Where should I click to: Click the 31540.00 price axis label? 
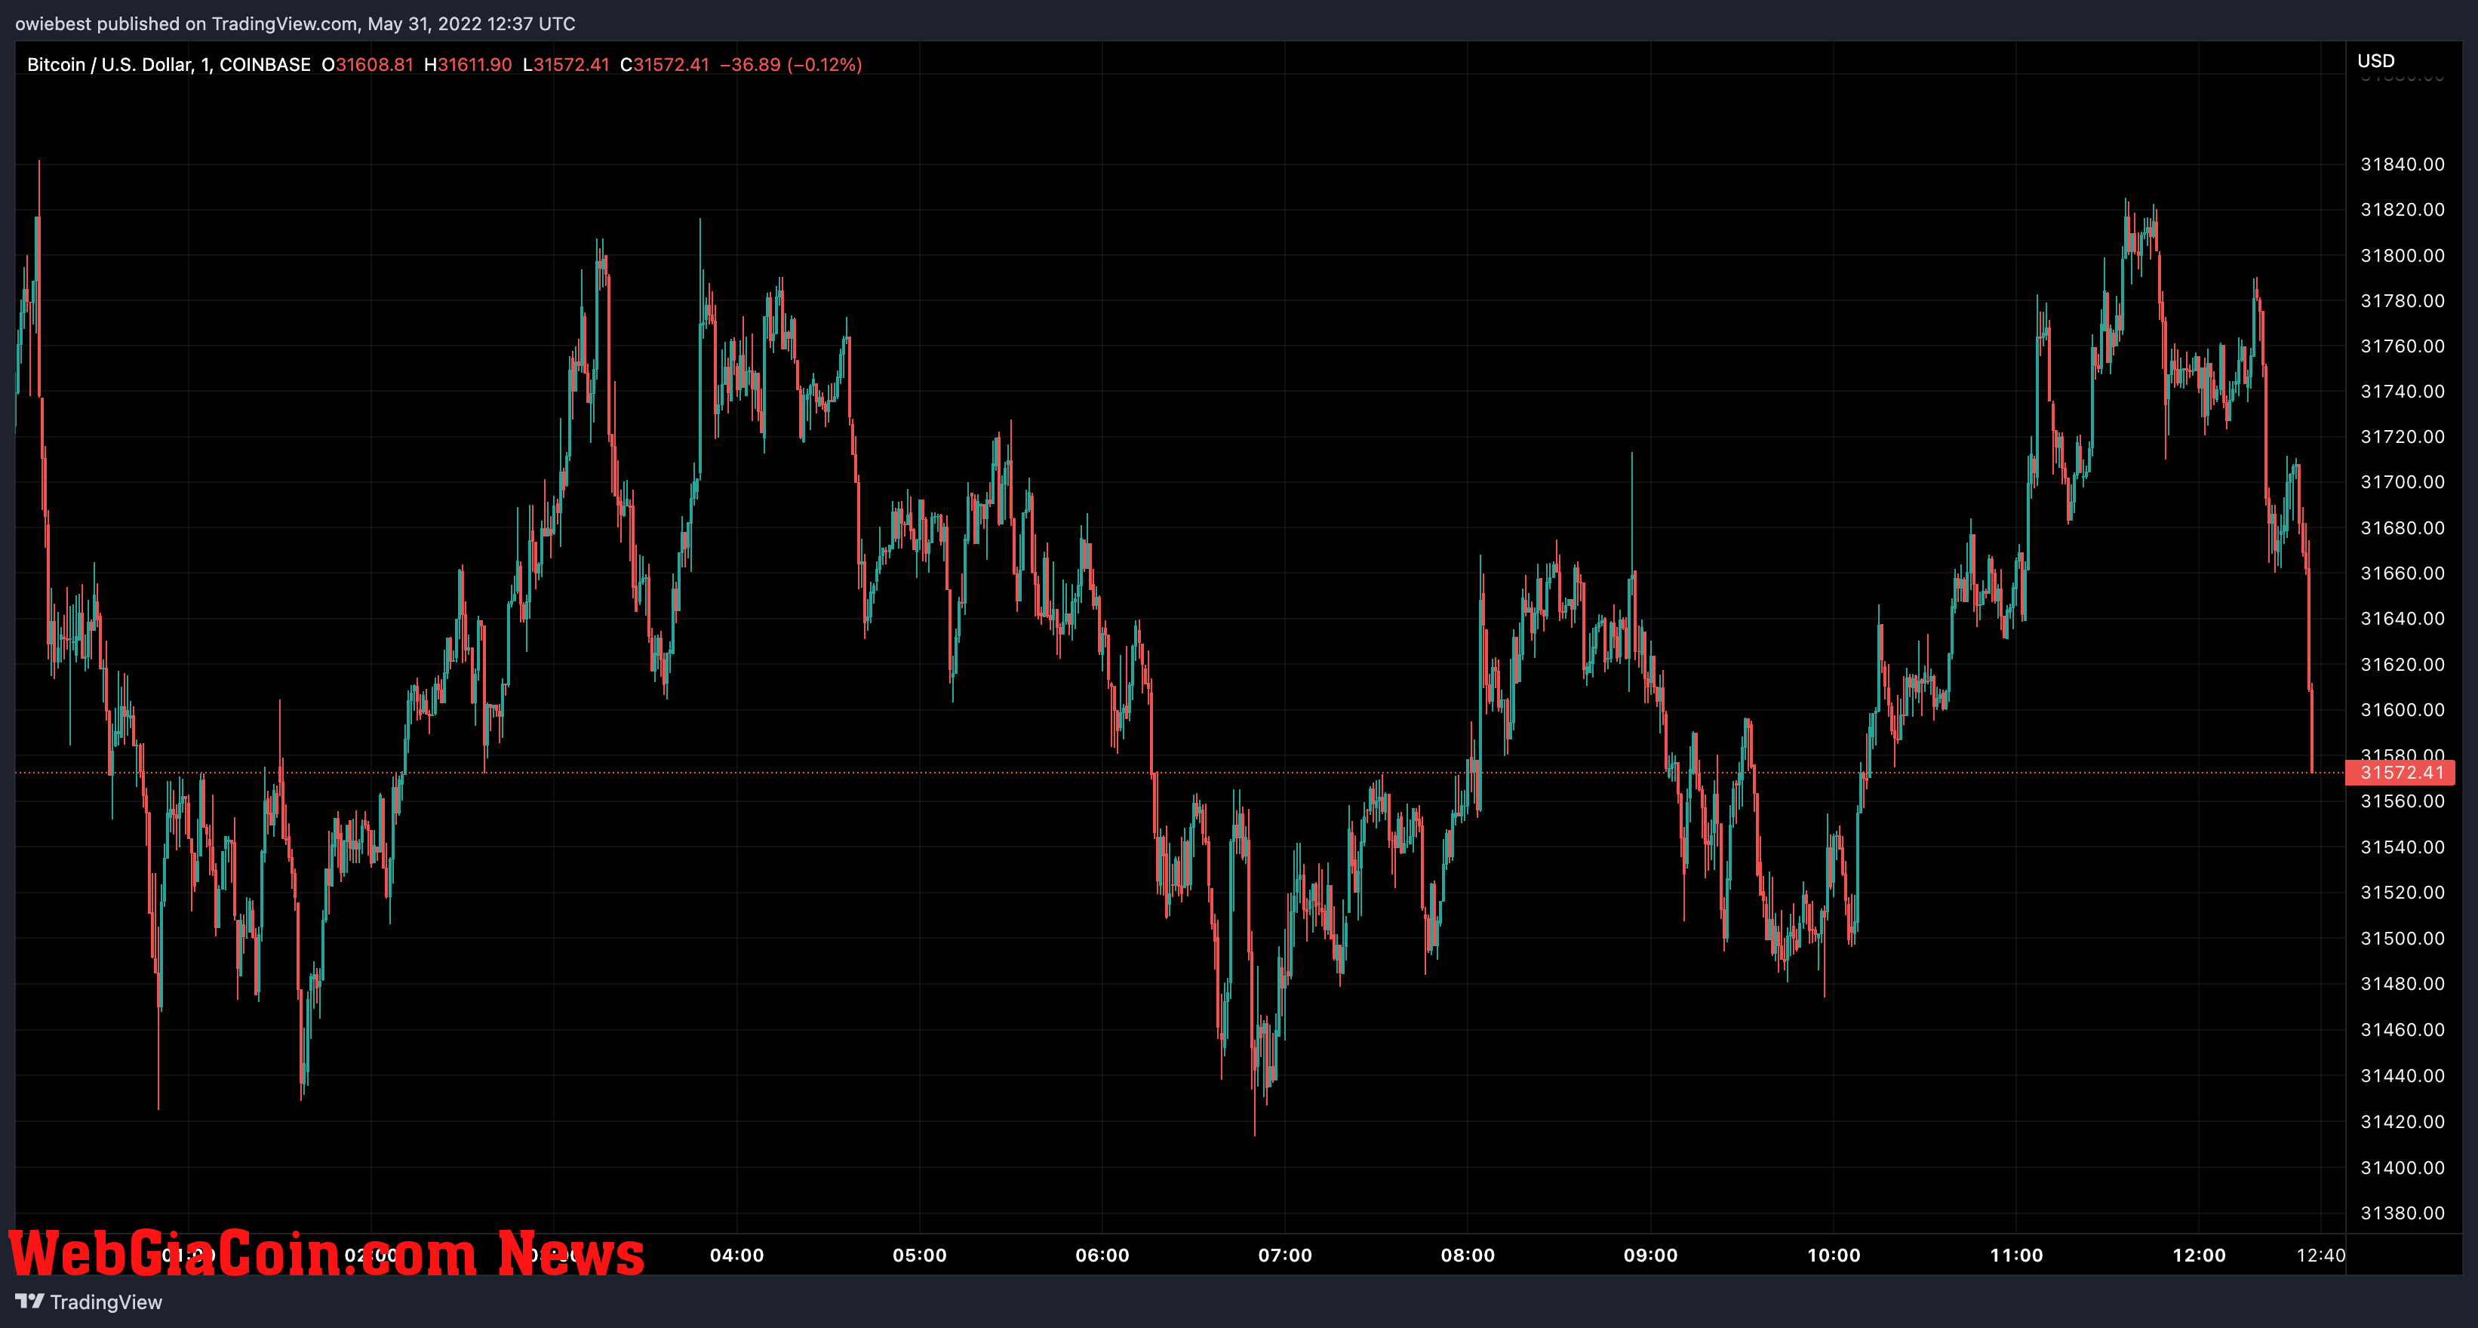pyautogui.click(x=2402, y=847)
